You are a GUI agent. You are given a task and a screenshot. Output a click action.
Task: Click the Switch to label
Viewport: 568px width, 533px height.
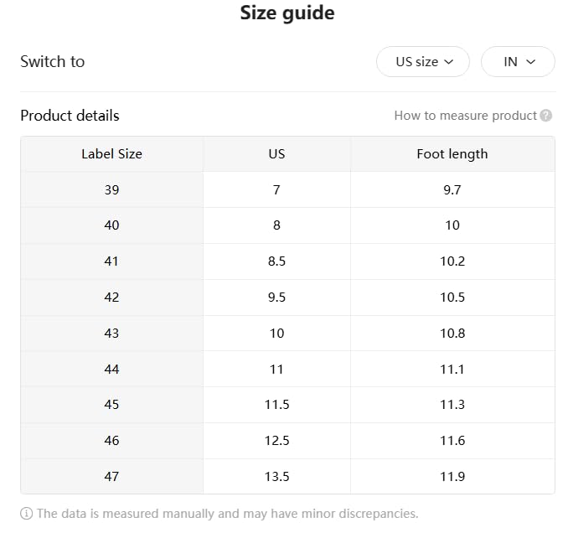point(52,62)
